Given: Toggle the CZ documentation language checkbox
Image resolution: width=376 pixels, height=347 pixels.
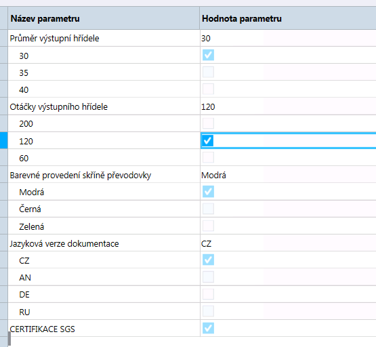Looking at the screenshot, I should [x=208, y=260].
